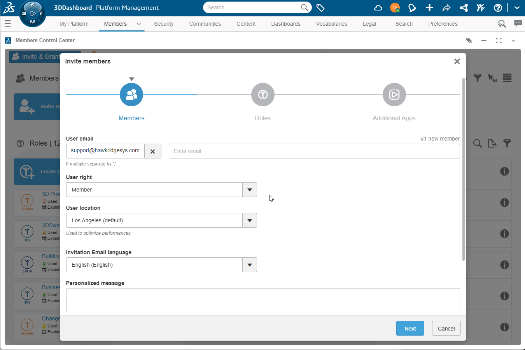Open the hamburger side menu
This screenshot has height=350, width=525.
(x=8, y=24)
